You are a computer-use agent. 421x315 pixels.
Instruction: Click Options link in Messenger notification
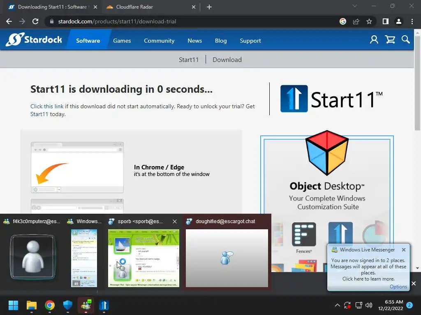pyautogui.click(x=398, y=287)
